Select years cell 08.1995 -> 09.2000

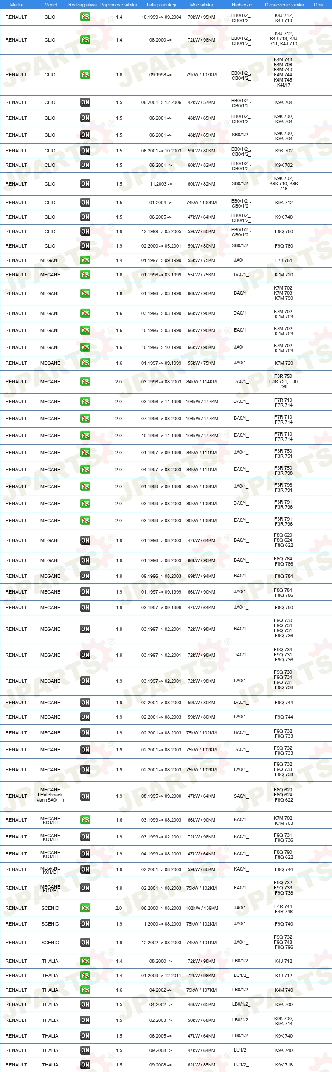161,796
